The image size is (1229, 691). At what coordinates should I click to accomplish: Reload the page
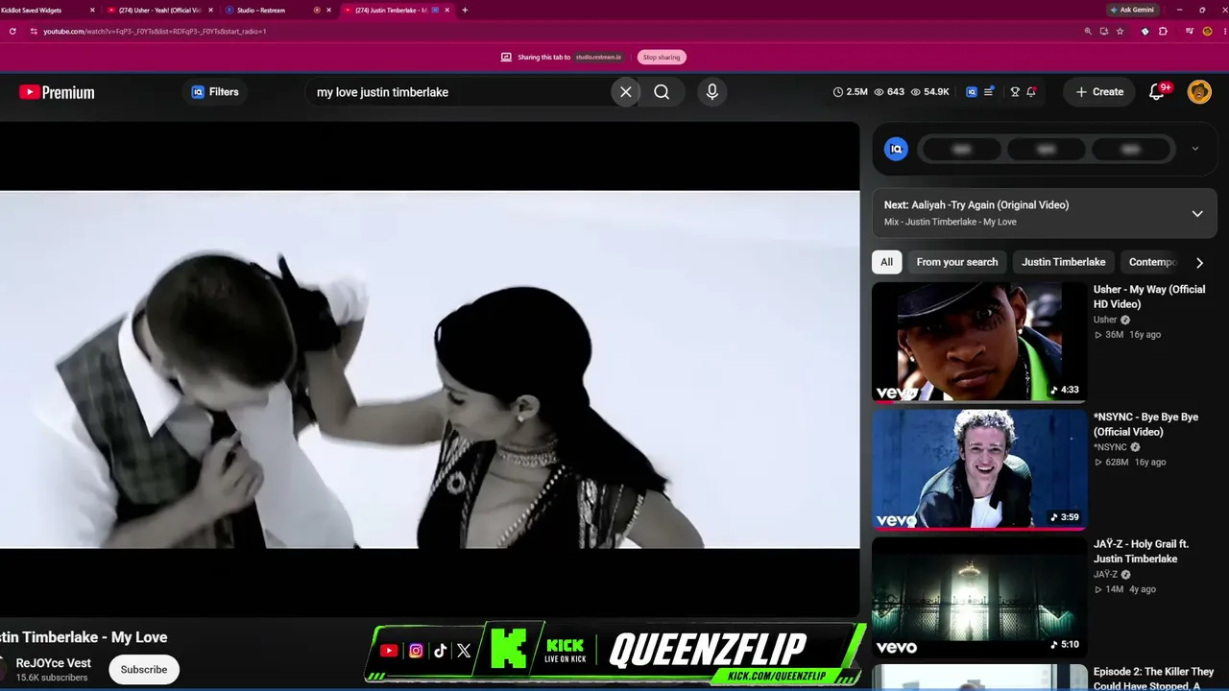12,31
